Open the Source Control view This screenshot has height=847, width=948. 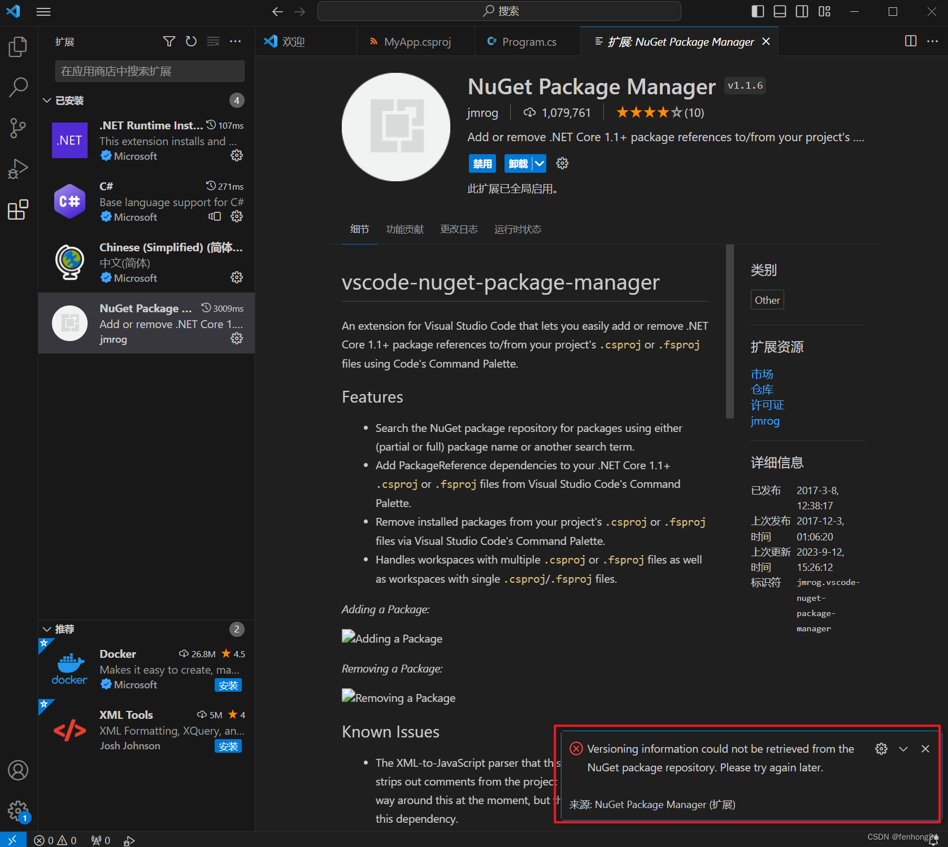click(x=18, y=128)
